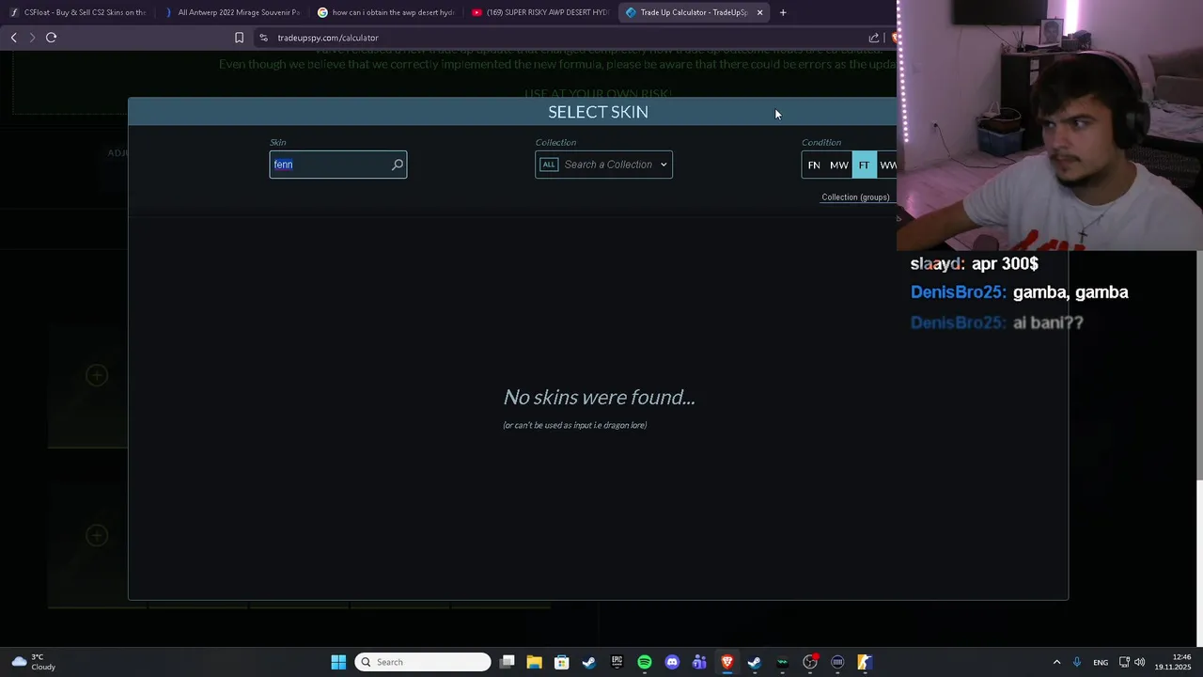
Task: Open the clock showing 12:46
Action: pyautogui.click(x=1173, y=662)
